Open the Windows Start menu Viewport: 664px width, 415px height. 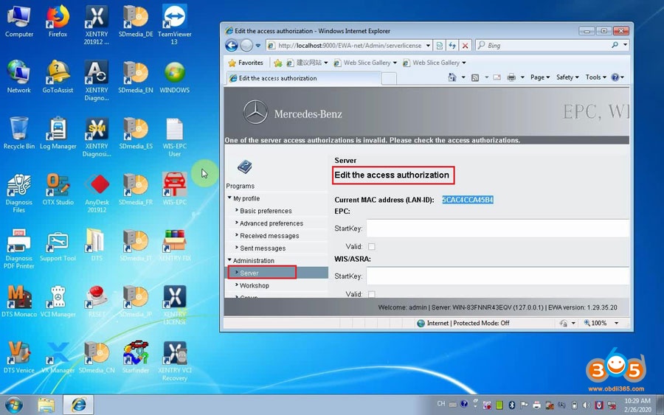(x=13, y=404)
